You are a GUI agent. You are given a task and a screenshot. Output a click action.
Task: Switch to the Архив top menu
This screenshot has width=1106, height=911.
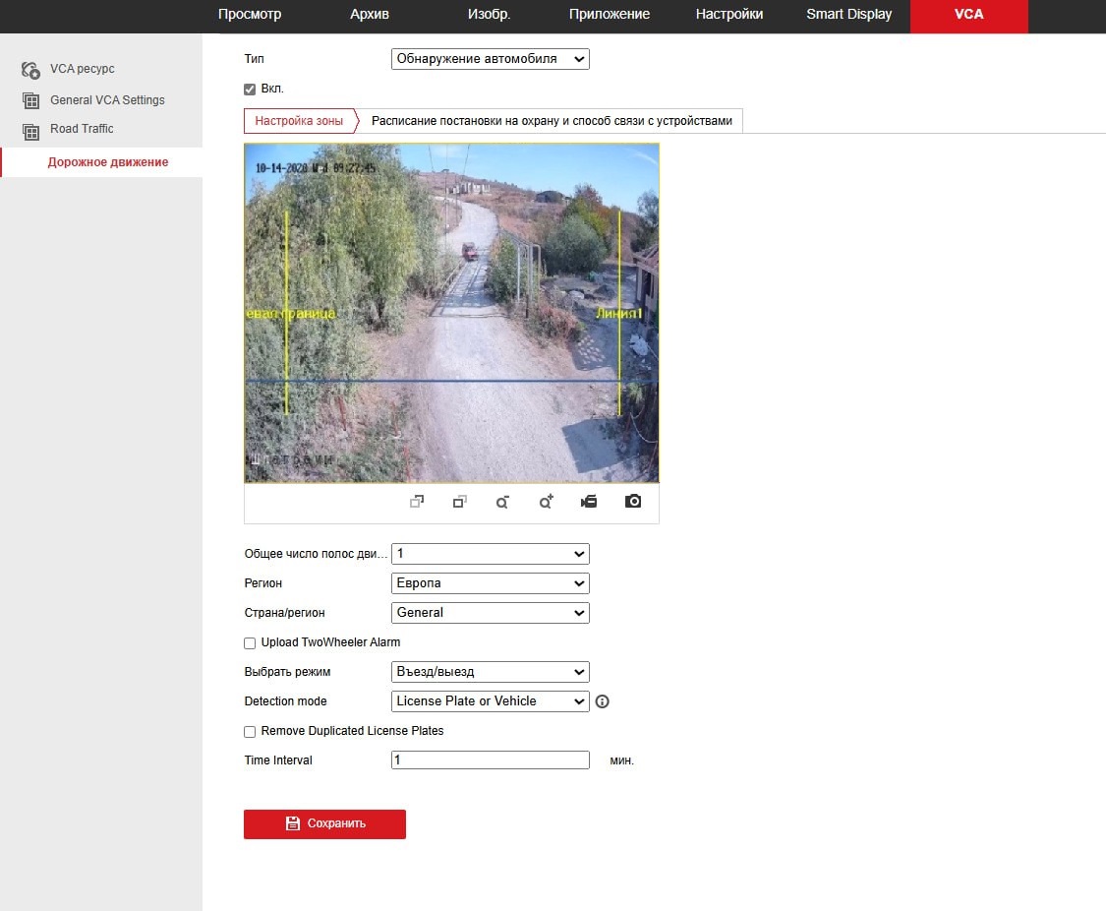pos(370,15)
